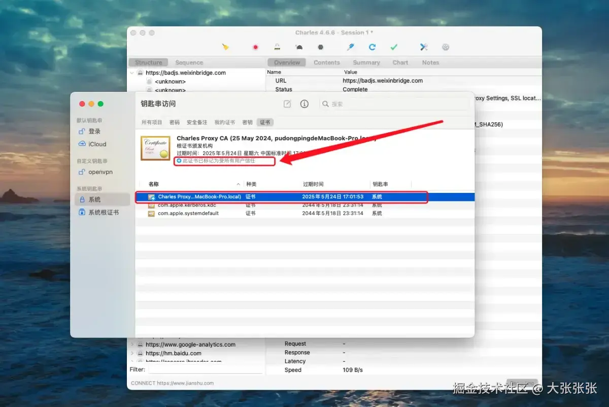Viewport: 609px width, 407px height.
Task: Select the com.apple.systemdefault certificate row
Action: [305, 214]
